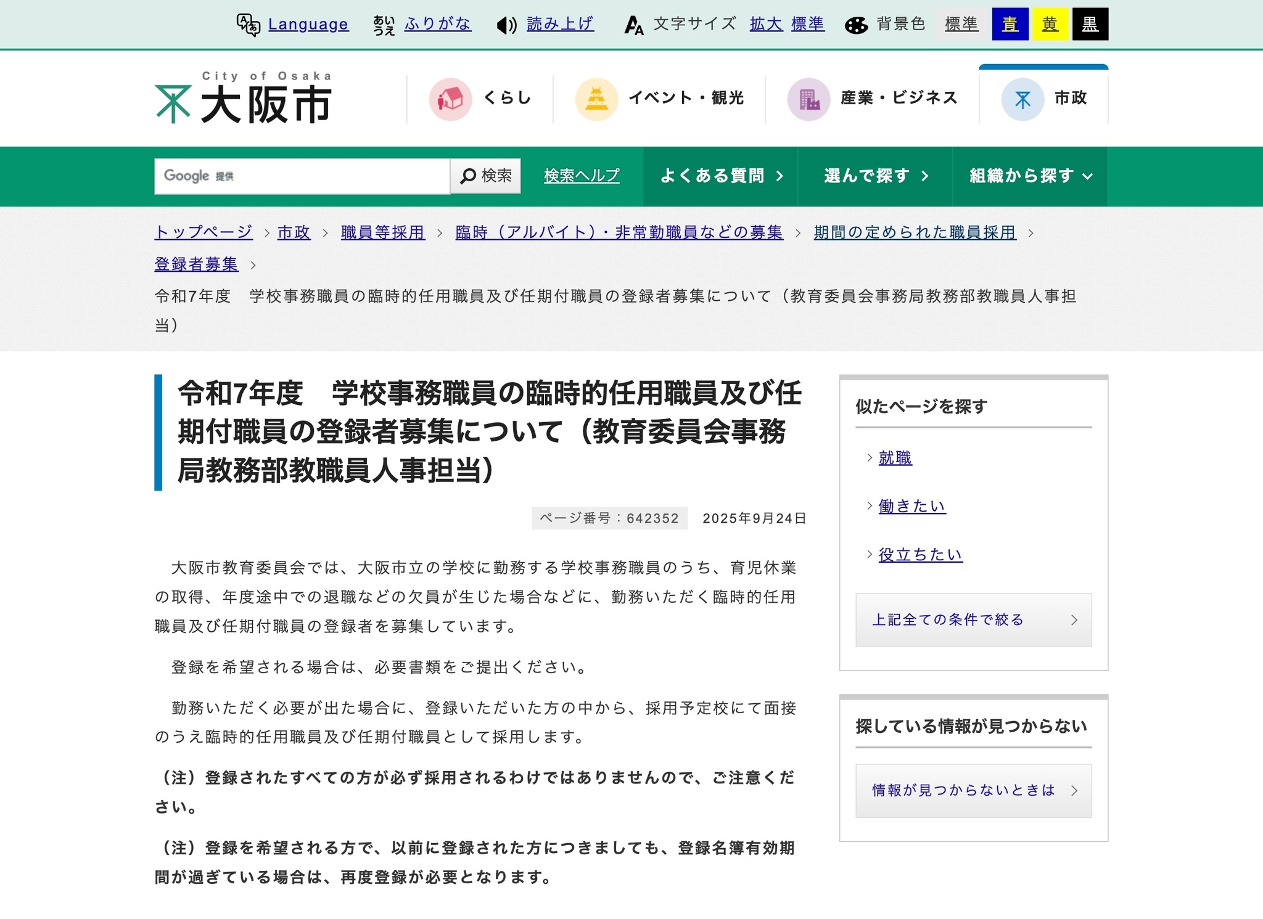Viewport: 1263px width, 919px height.
Task: Set text size to 拡大 (enlarged)
Action: tap(765, 25)
